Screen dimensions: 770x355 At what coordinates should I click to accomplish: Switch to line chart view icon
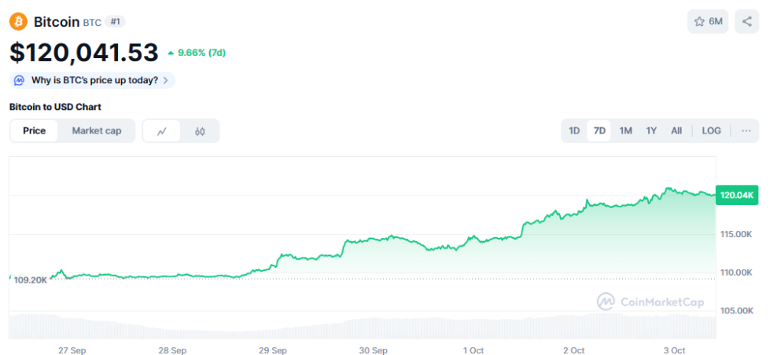(x=162, y=131)
